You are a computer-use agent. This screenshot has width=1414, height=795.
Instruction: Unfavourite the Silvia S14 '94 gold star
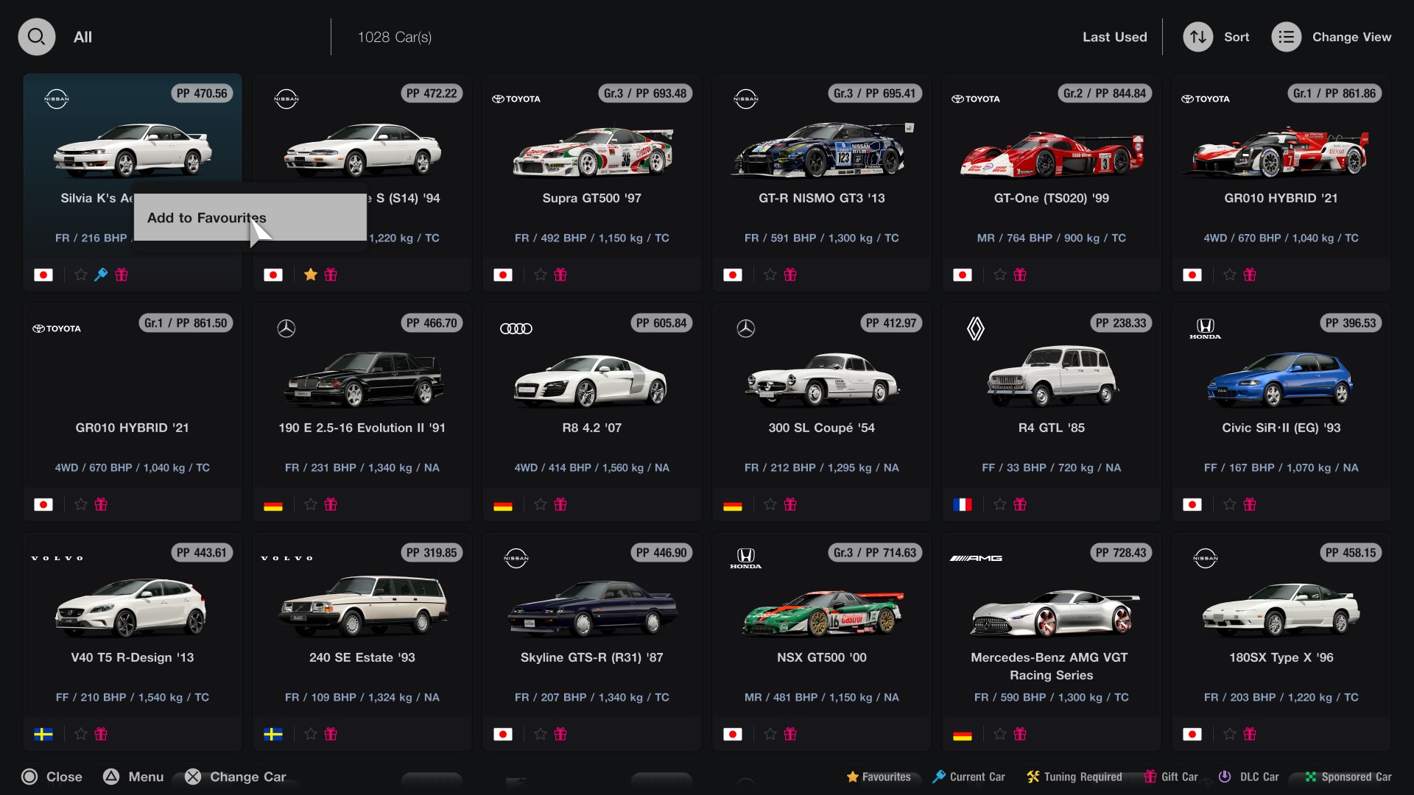(311, 275)
